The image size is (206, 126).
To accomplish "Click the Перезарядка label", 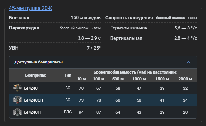I will (24, 28).
